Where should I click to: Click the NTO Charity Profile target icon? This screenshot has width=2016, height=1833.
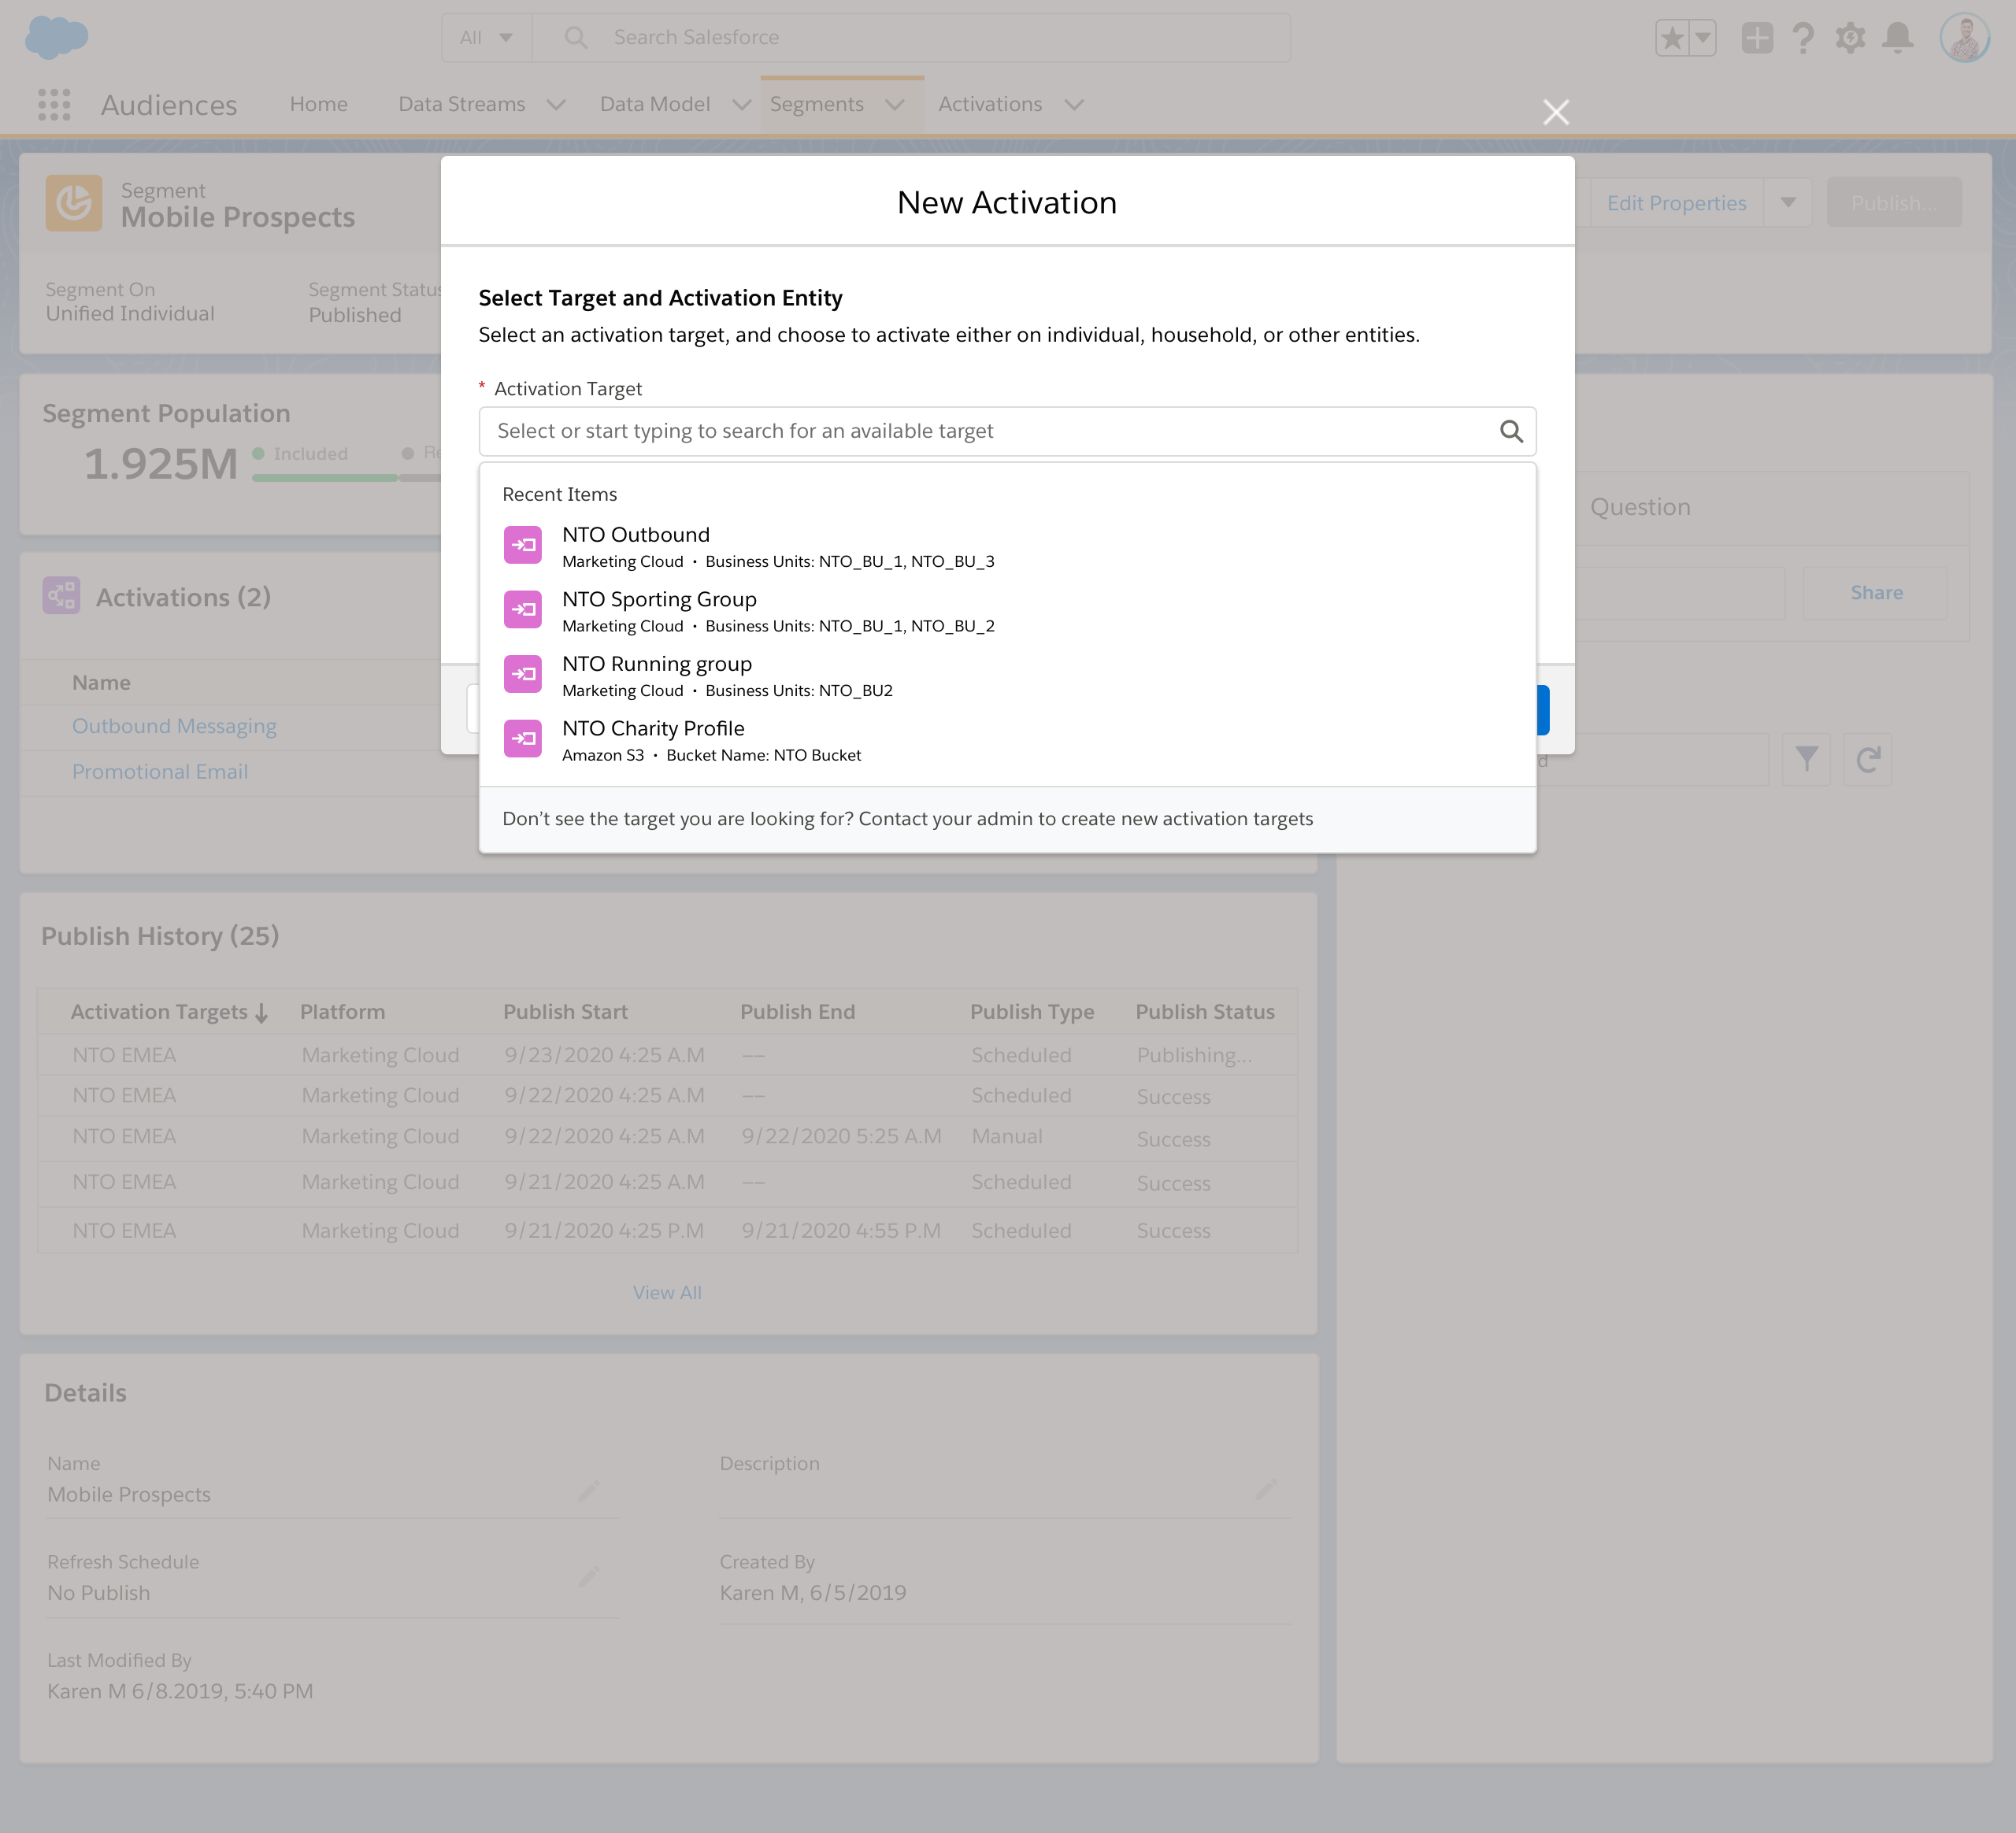click(x=522, y=739)
